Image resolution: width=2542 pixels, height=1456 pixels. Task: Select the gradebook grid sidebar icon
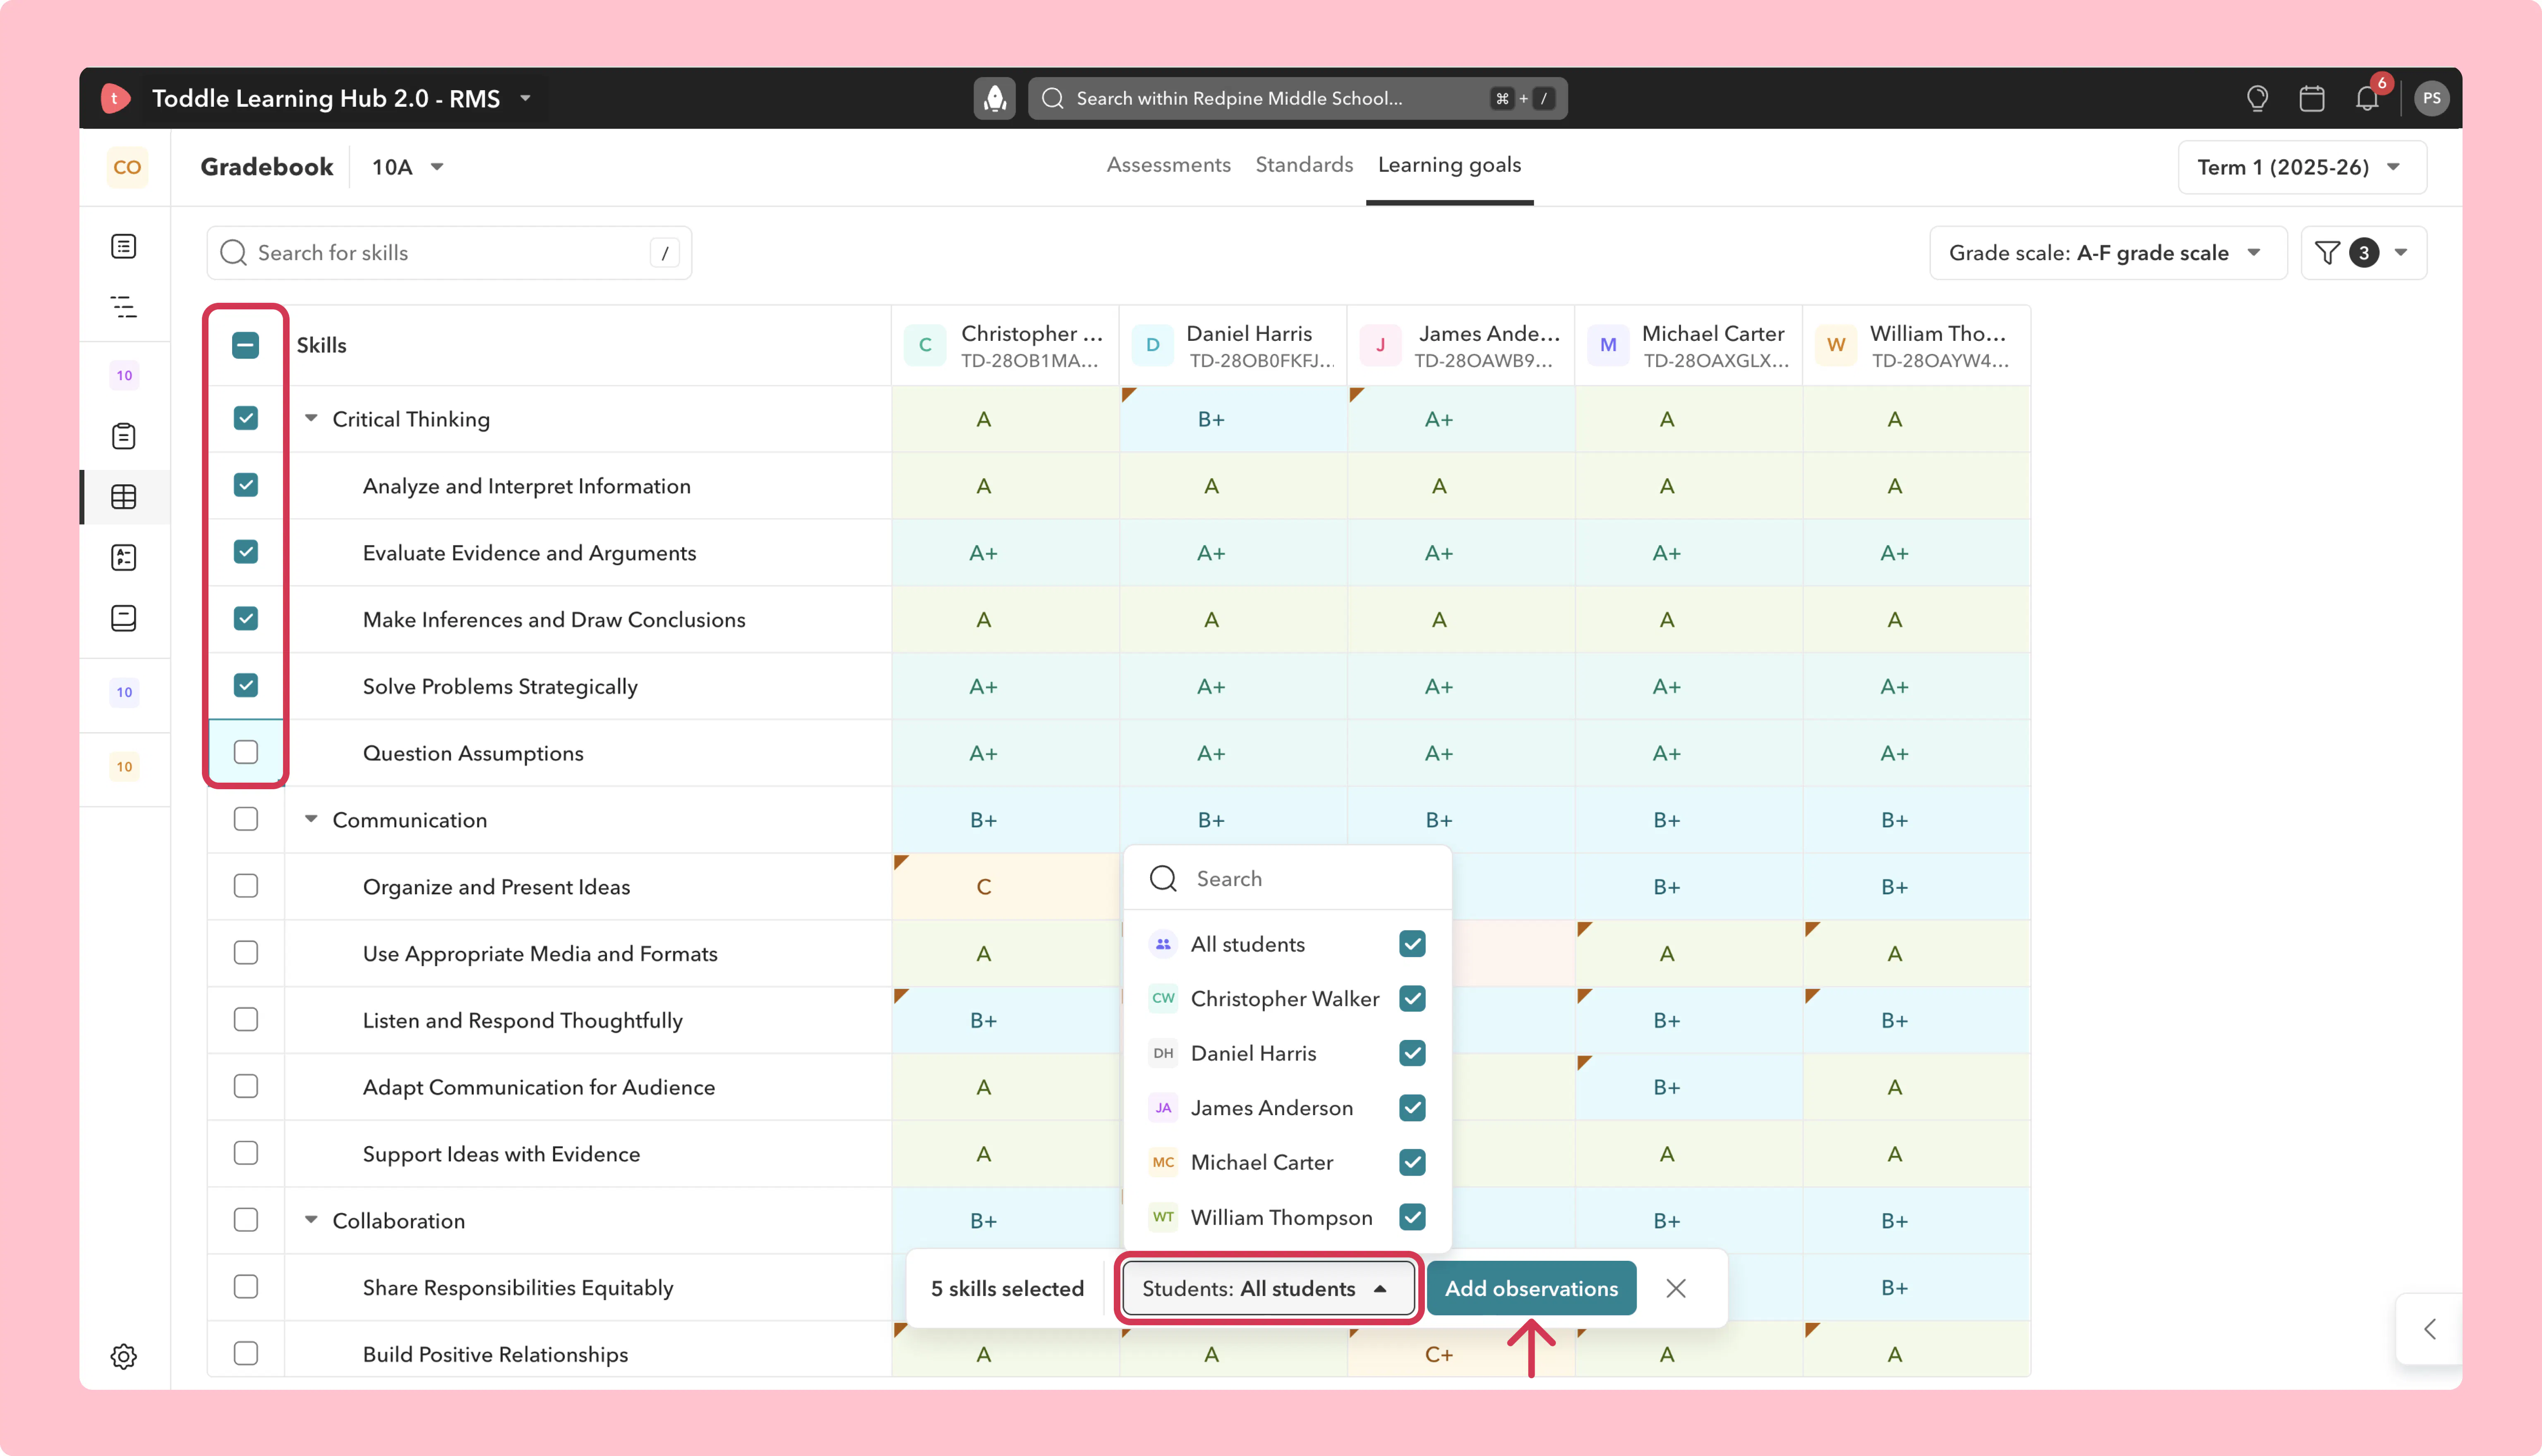point(124,497)
